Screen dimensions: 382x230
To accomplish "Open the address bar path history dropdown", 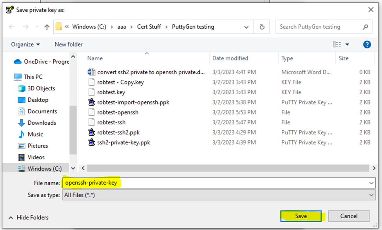I will (x=246, y=27).
